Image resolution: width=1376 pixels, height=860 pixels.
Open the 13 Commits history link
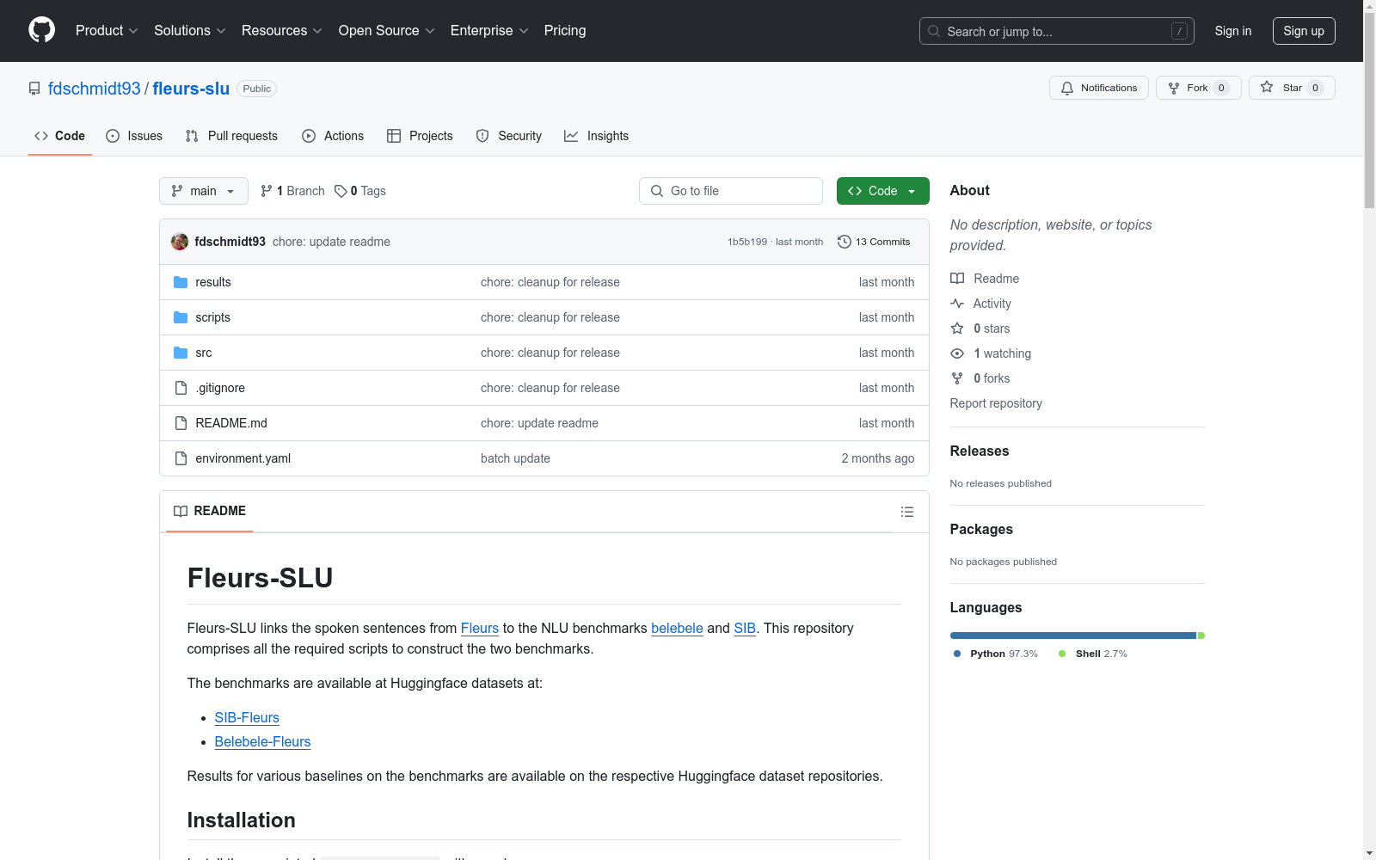pos(874,242)
